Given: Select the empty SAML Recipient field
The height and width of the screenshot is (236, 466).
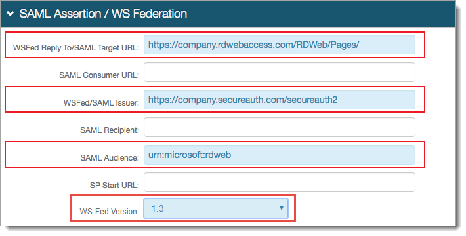Looking at the screenshot, I should (280, 127).
